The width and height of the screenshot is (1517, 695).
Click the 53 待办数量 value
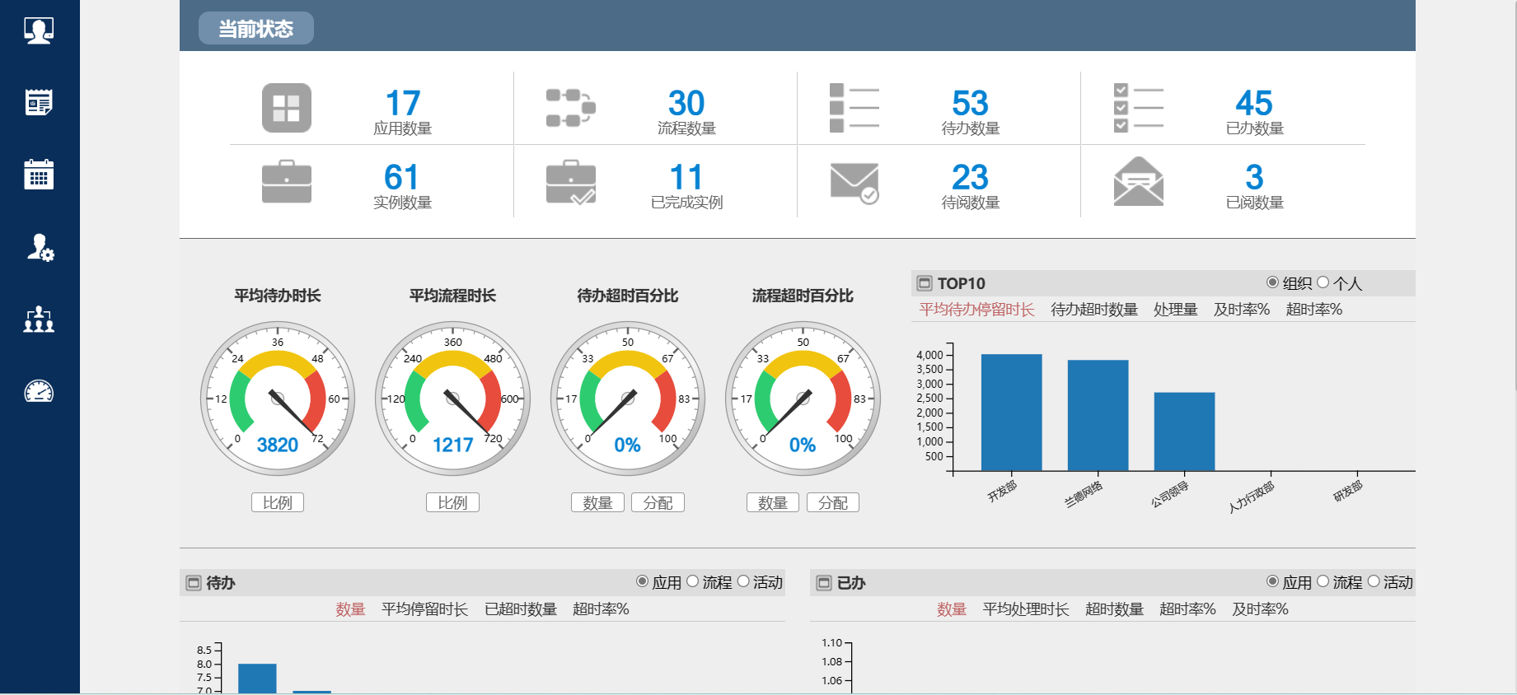pyautogui.click(x=970, y=104)
